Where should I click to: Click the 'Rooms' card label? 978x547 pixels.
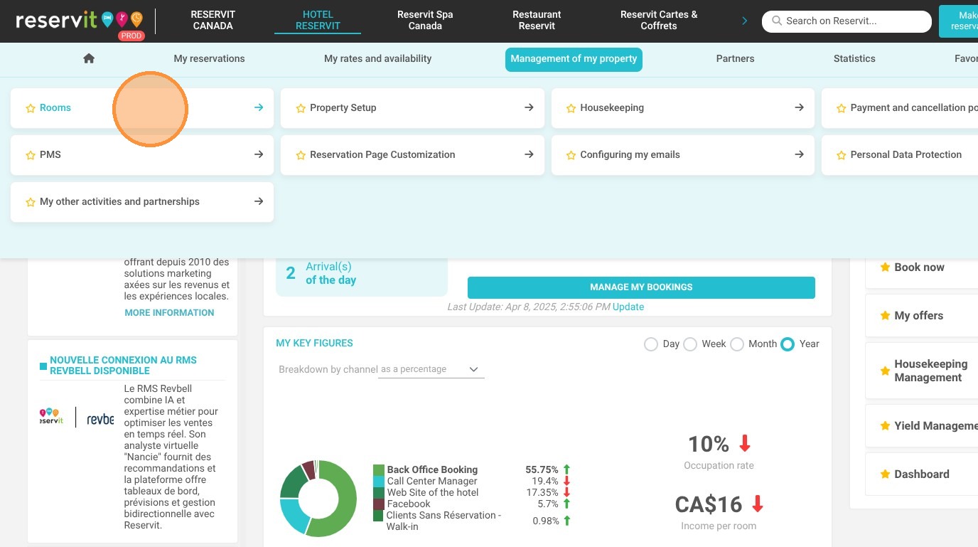pos(55,108)
